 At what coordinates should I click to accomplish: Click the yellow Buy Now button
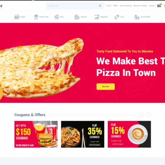106,87
